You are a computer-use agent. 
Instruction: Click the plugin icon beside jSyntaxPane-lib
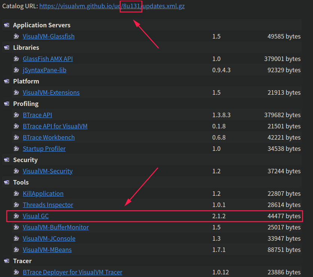(x=16, y=70)
